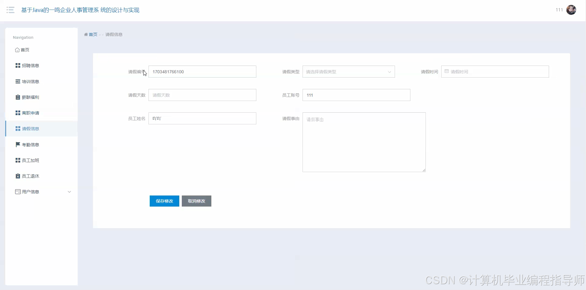The height and width of the screenshot is (290, 586).
Task: Click the 请假信息 breadcrumb text
Action: 114,34
